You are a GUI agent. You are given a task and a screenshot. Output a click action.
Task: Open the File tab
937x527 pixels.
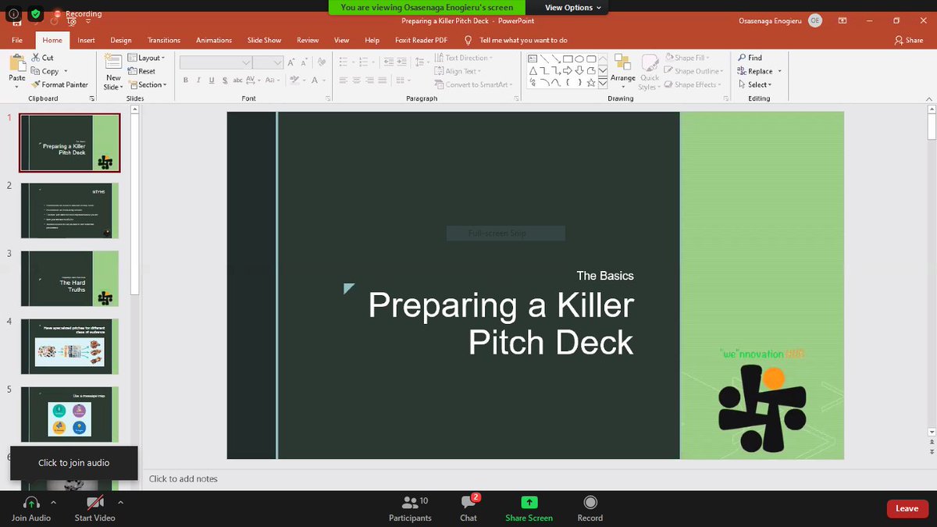(x=17, y=40)
